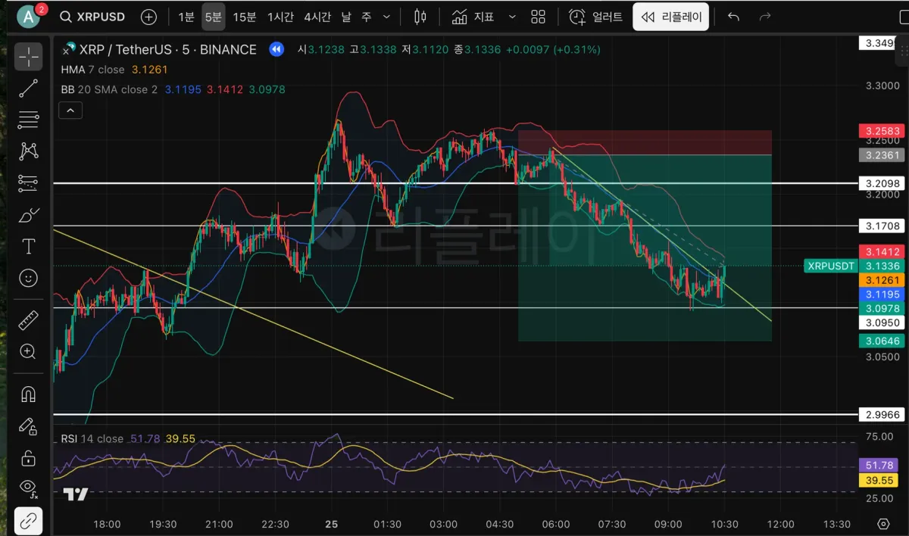This screenshot has height=536, width=909.
Task: Expand the timeframe interval dropdown arrow
Action: click(x=387, y=17)
